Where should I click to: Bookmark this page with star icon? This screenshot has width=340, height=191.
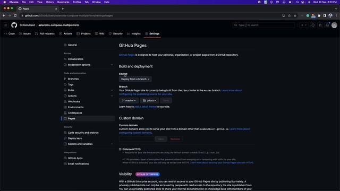(x=295, y=15)
